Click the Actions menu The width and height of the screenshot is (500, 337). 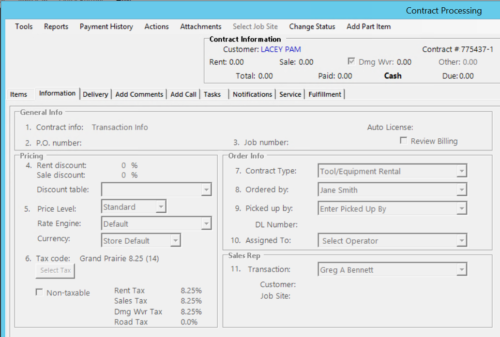[x=156, y=27]
